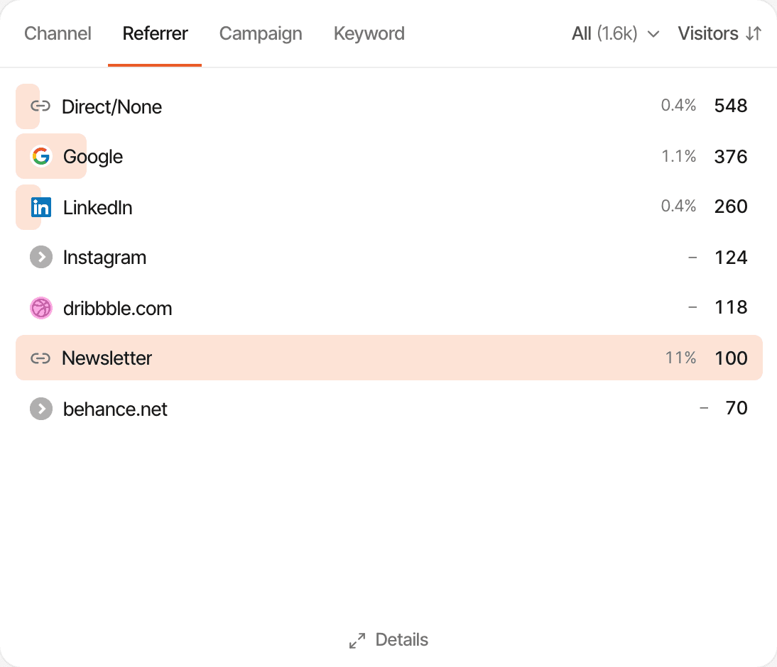Click the 124 visitors value
Image resolution: width=777 pixels, height=667 pixels.
pos(730,258)
